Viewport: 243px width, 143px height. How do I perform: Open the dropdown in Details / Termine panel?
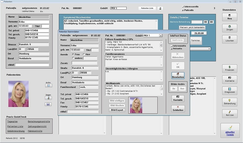[x=209, y=49]
